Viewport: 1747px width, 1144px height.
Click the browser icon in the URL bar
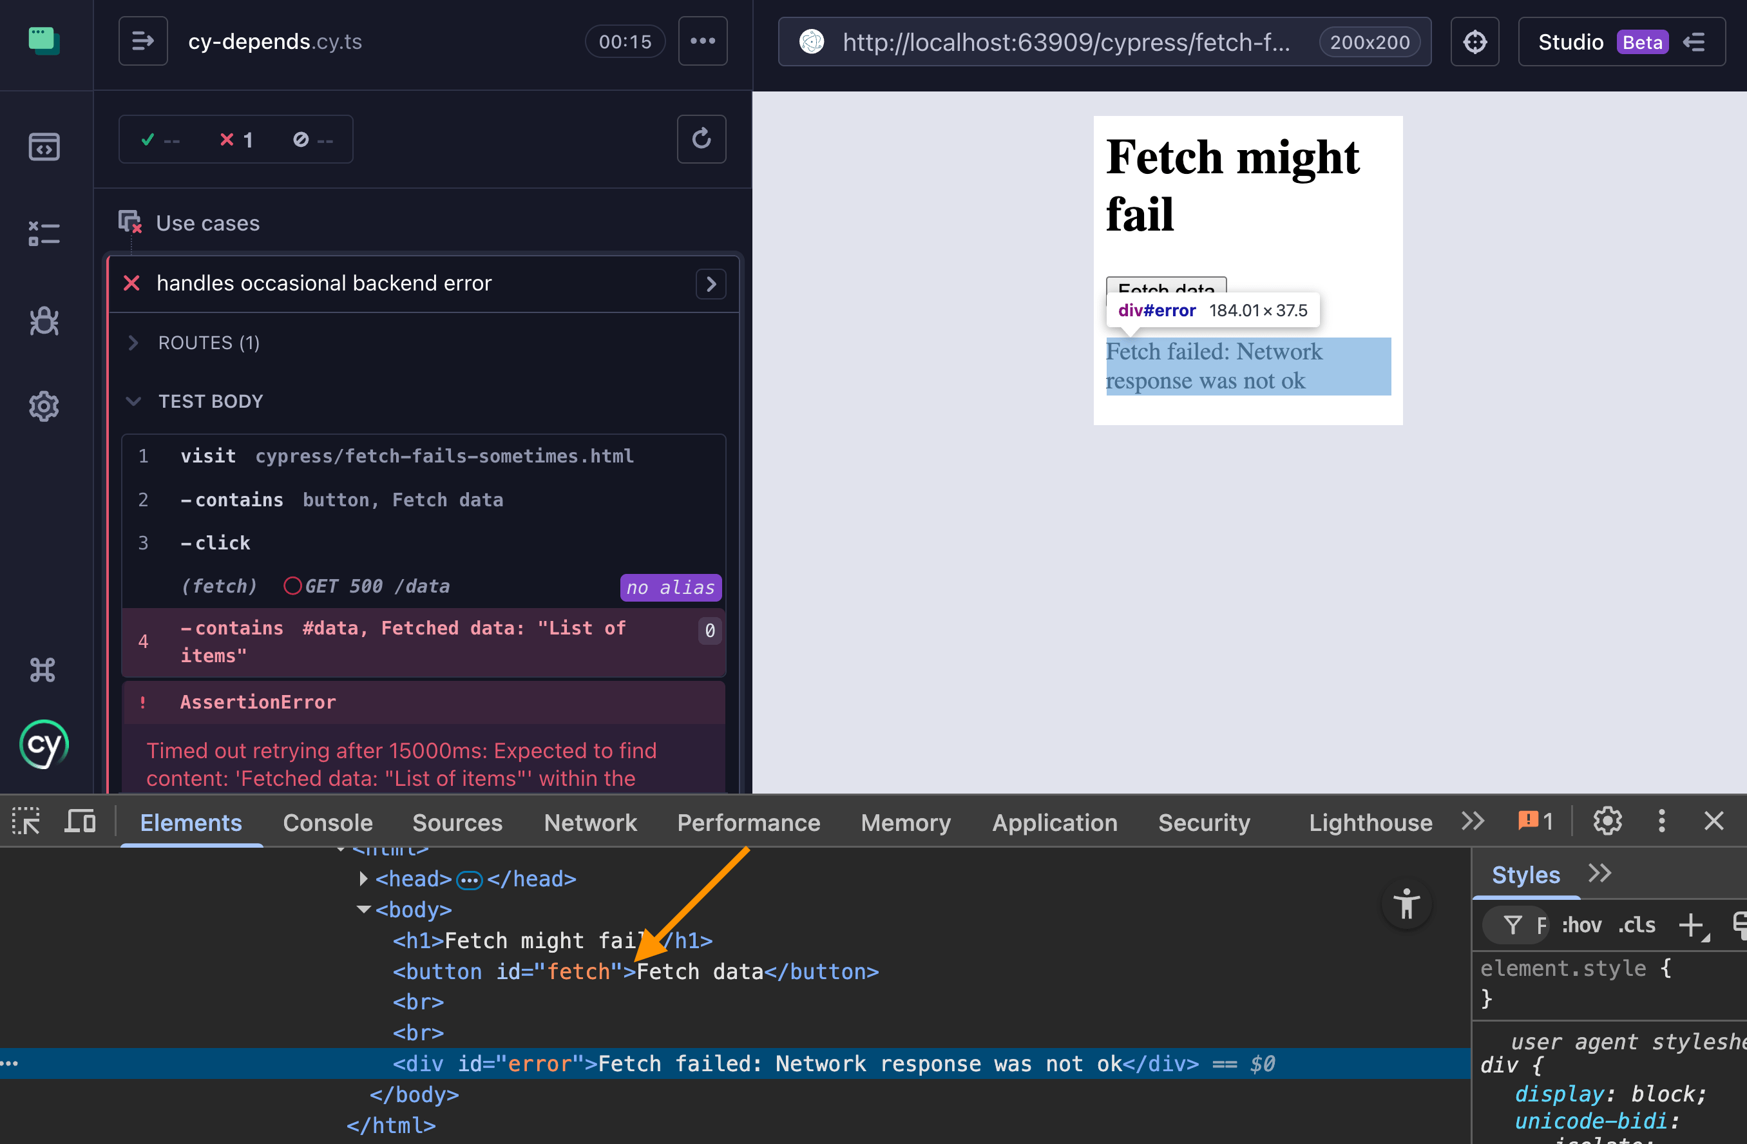(x=812, y=42)
